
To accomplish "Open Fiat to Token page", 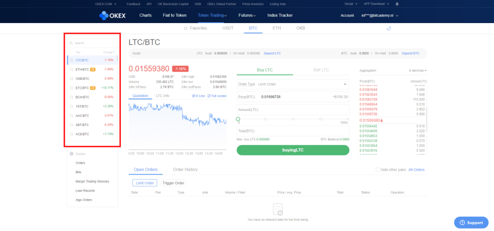I will click(175, 15).
